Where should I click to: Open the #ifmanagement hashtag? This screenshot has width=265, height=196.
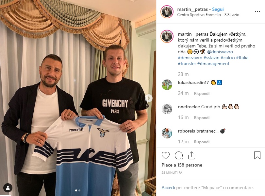point(213,63)
